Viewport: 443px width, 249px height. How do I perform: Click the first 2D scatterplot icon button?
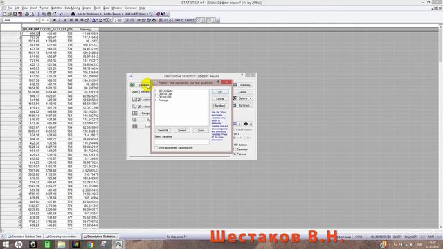(135, 100)
